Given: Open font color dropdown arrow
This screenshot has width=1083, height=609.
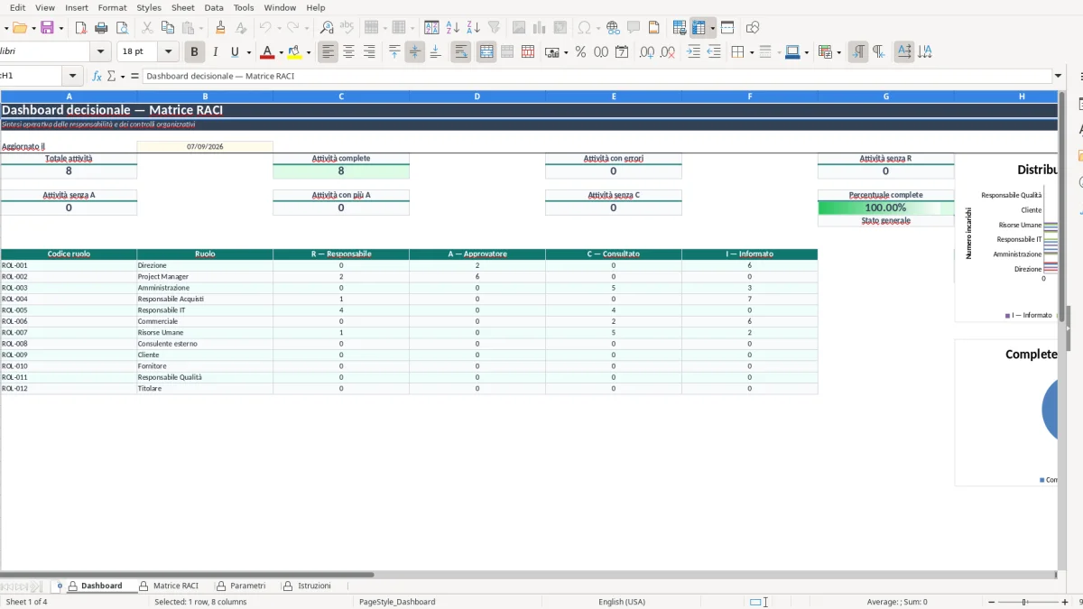Looking at the screenshot, I should pyautogui.click(x=281, y=52).
